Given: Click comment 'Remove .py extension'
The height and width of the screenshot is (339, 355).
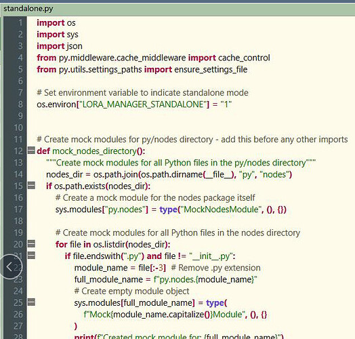Looking at the screenshot, I should coord(215,268).
